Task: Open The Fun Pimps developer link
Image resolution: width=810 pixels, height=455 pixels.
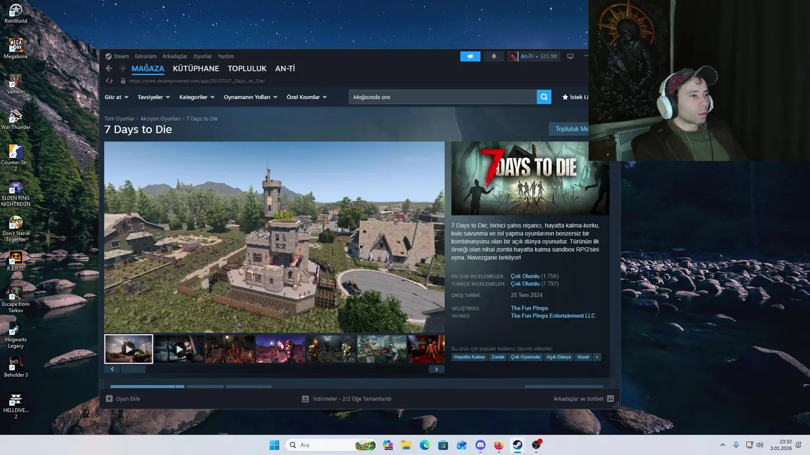Action: tap(530, 308)
